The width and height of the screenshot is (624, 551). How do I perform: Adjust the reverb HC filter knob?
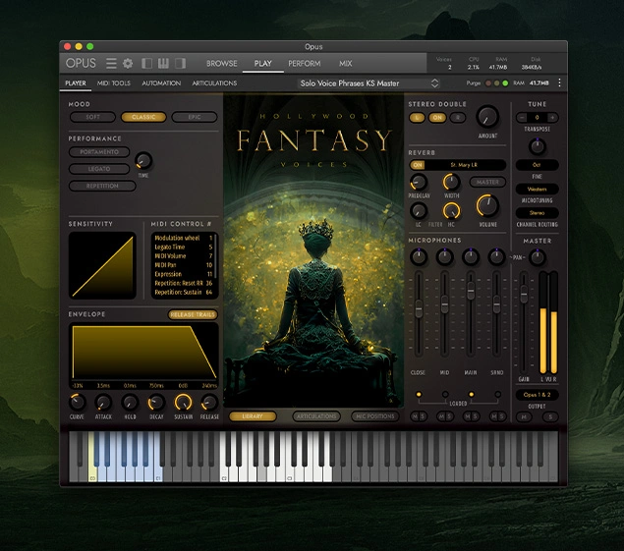pos(451,211)
